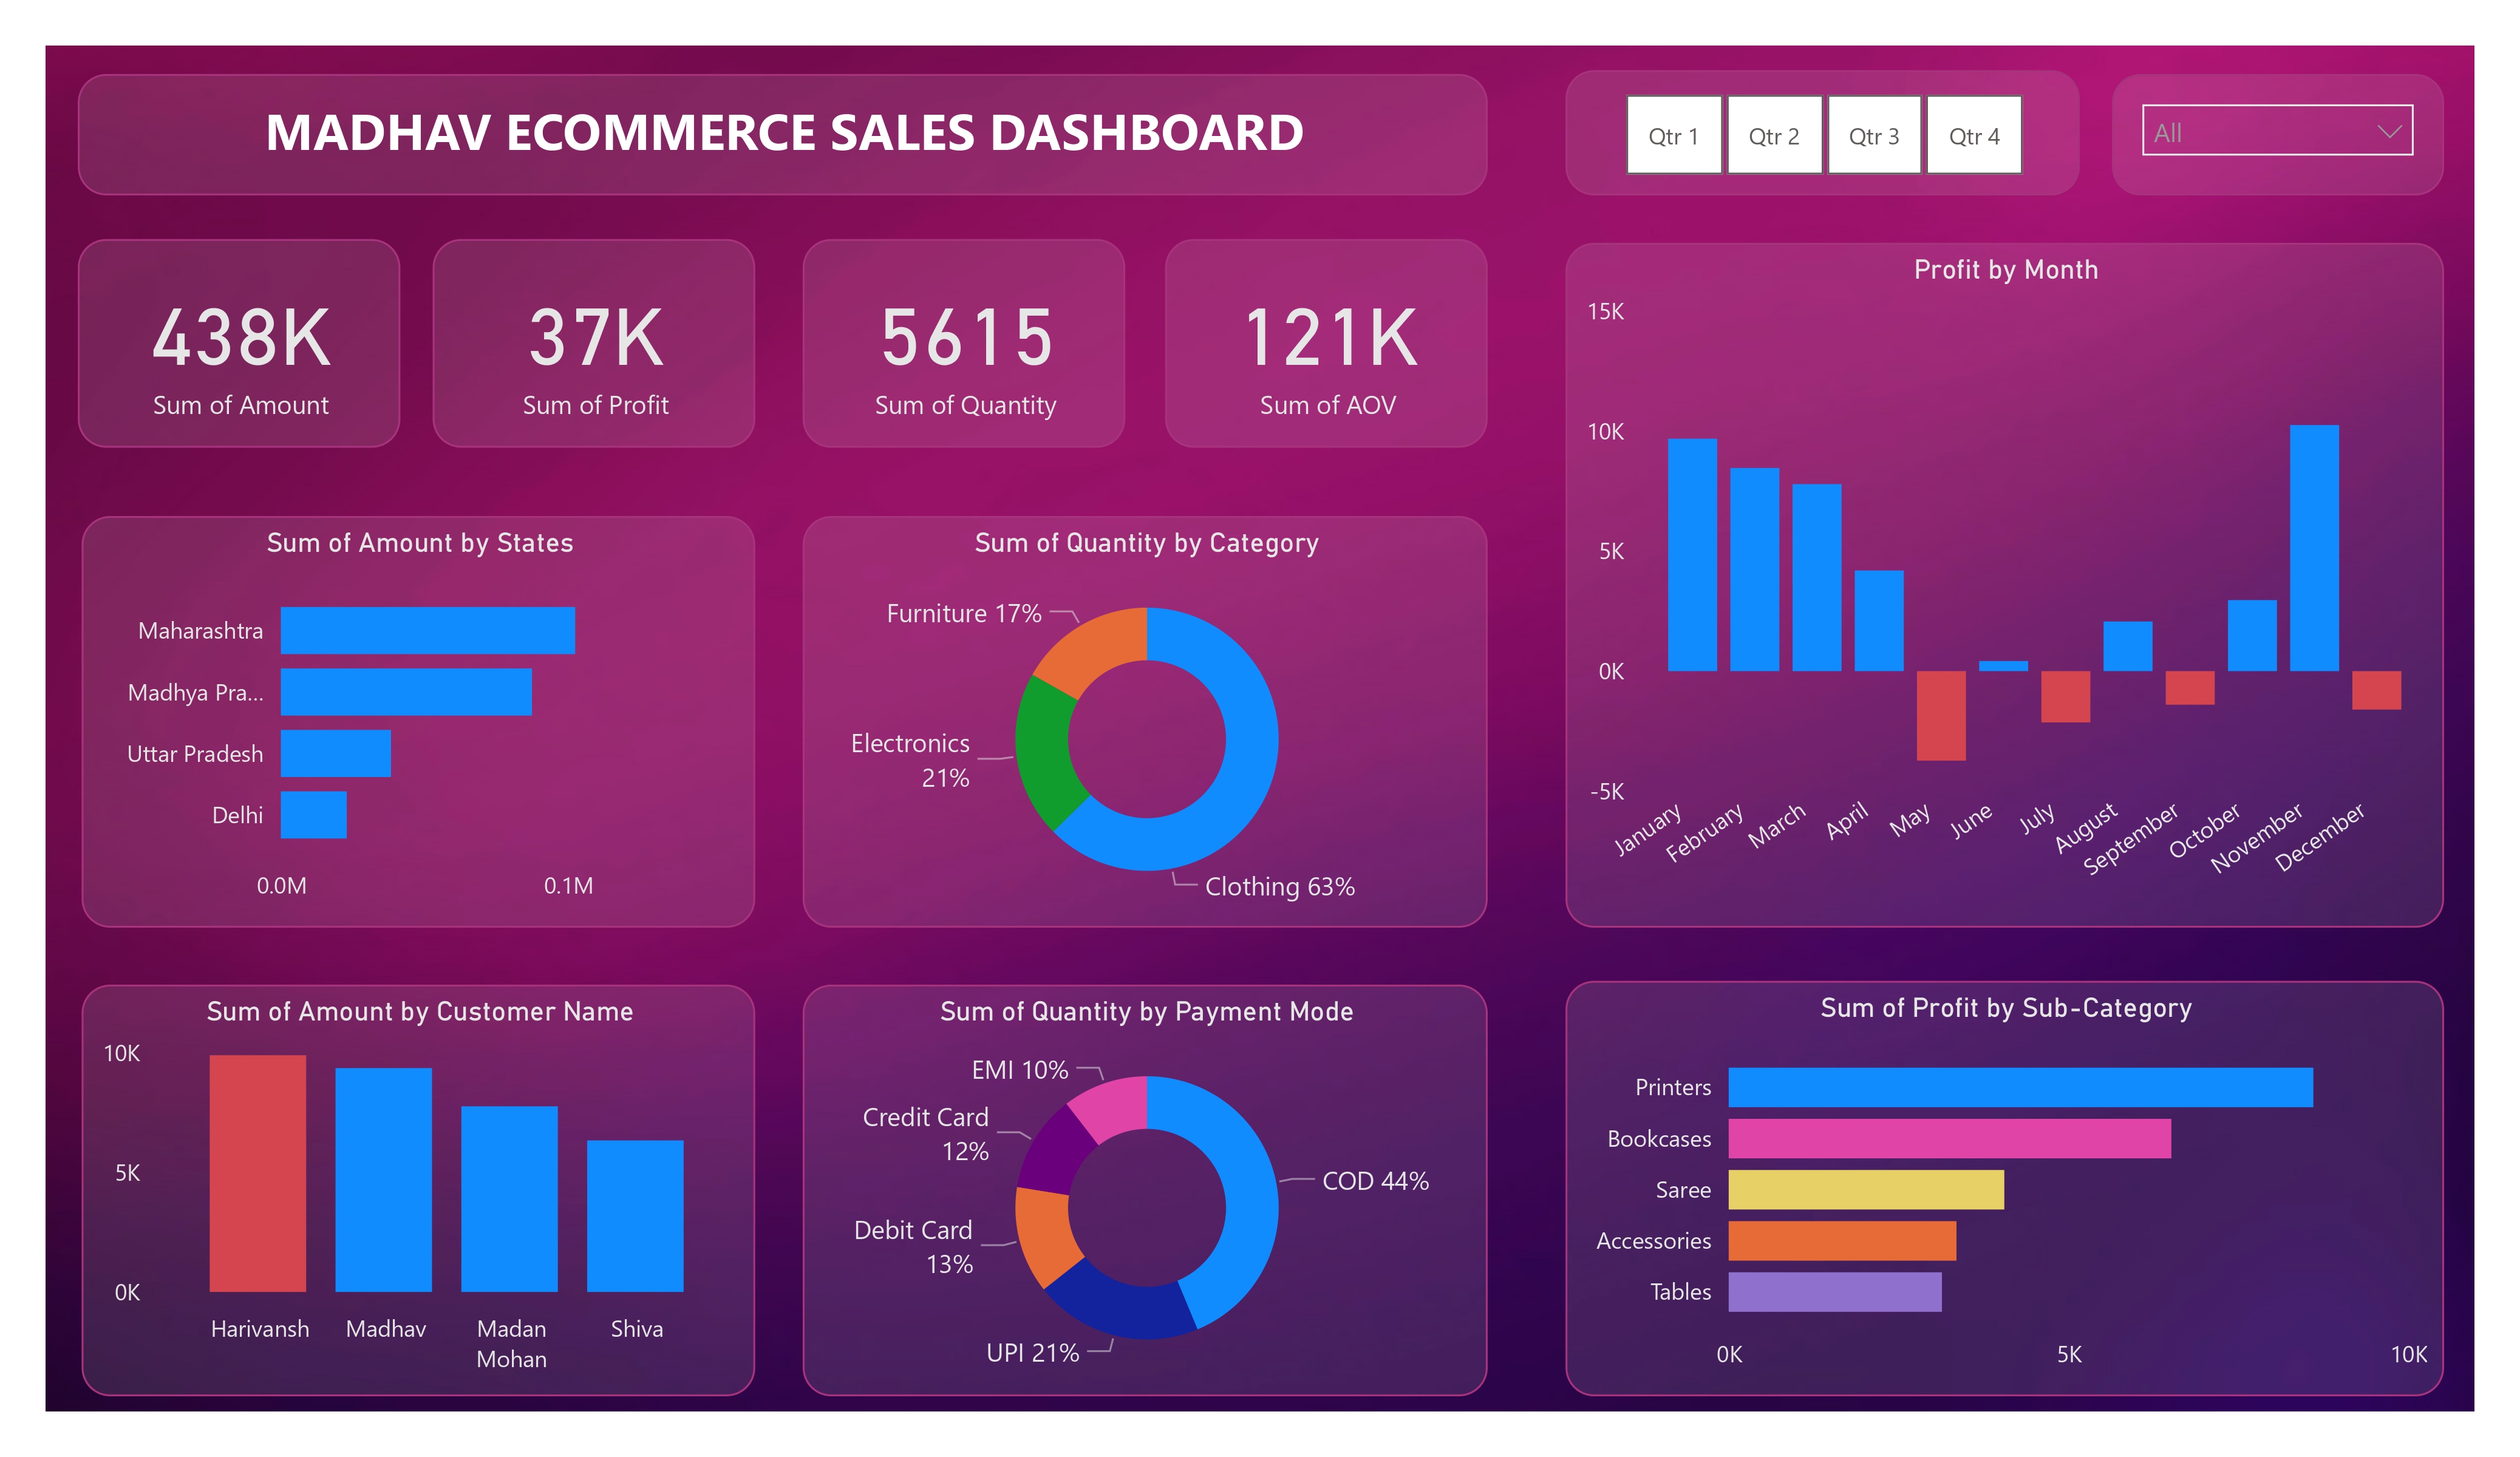The height and width of the screenshot is (1457, 2520).
Task: Click the EMI 10% label
Action: coord(1020,1070)
